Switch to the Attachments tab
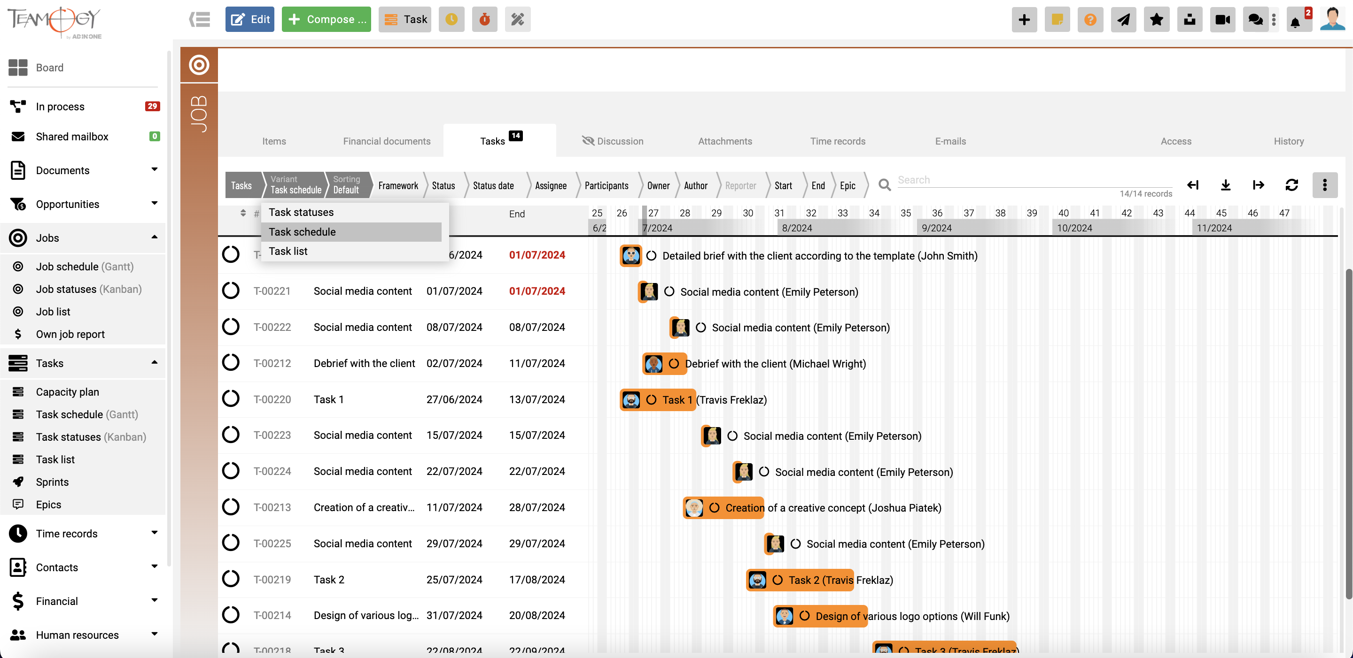The image size is (1353, 658). click(x=725, y=141)
